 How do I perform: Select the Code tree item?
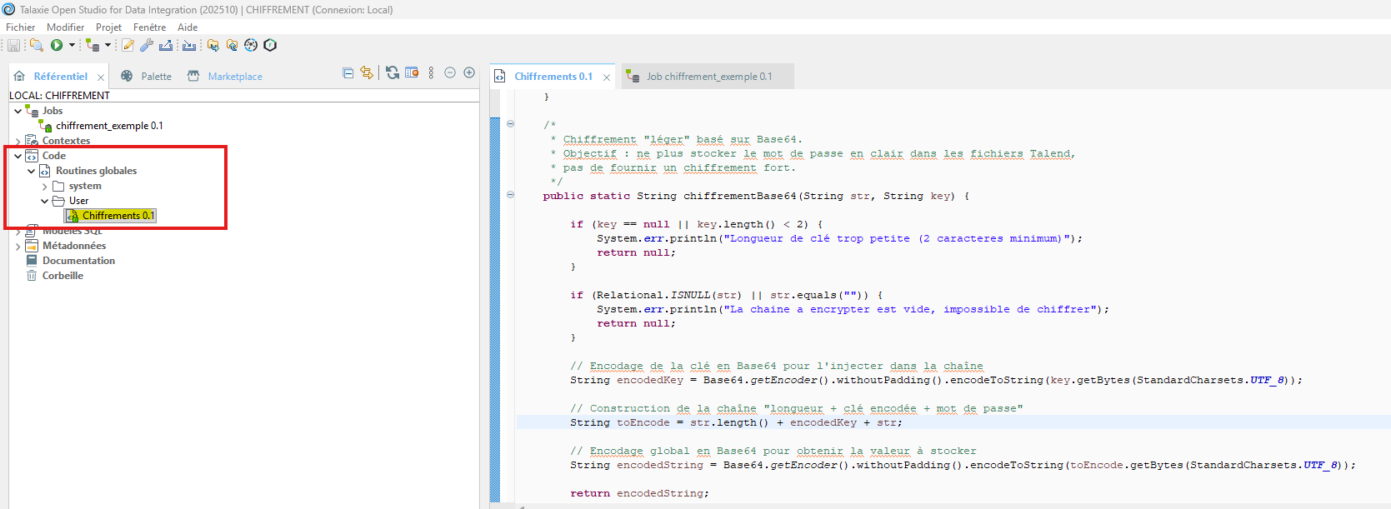54,156
